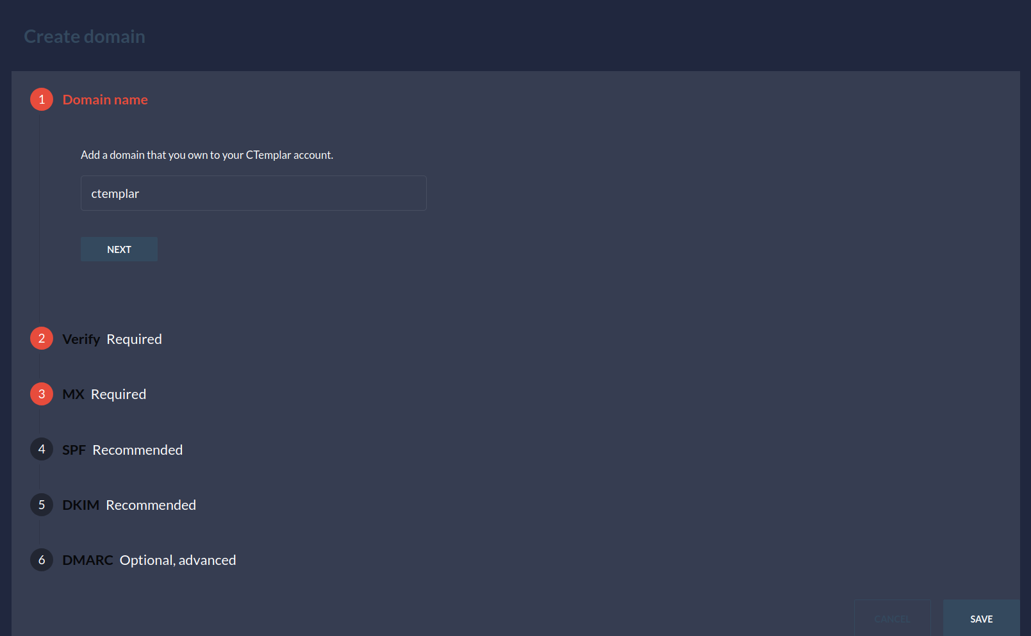Click the CANCEL button
The image size is (1031, 636).
point(892,619)
